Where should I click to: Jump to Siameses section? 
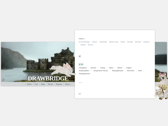point(146,42)
